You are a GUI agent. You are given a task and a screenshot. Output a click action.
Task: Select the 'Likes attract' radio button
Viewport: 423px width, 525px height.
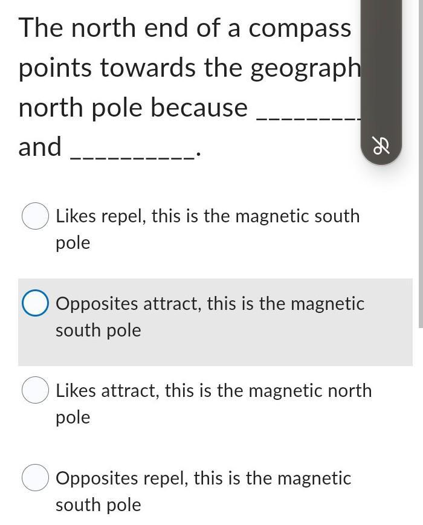point(35,390)
